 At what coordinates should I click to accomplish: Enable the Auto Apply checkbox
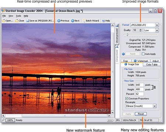click(x=143, y=54)
